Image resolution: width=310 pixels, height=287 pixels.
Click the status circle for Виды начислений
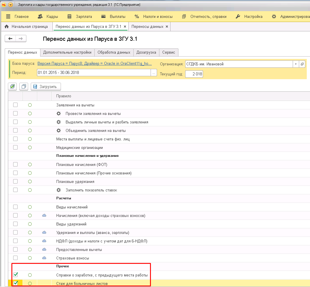click(x=30, y=207)
